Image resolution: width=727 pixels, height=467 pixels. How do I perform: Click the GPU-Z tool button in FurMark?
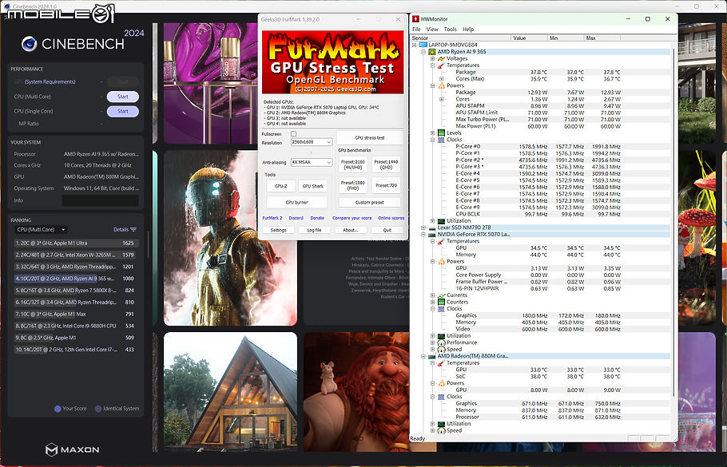pos(280,186)
